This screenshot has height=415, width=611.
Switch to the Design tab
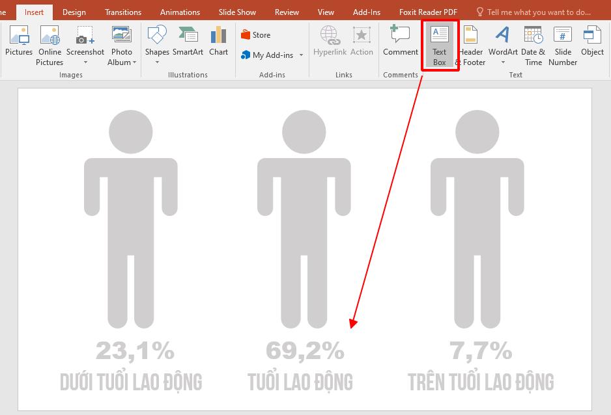coord(74,12)
